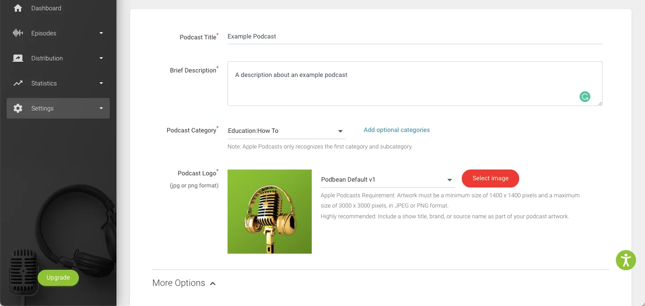Open the Podcast Category dropdown
This screenshot has height=306, width=645.
(x=340, y=131)
